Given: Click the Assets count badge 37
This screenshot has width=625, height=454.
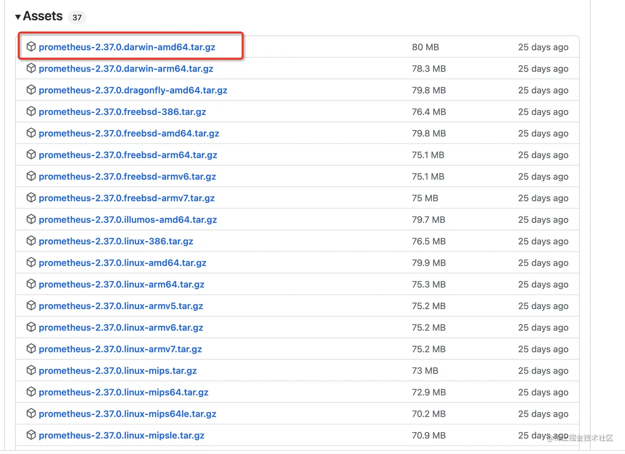Looking at the screenshot, I should pyautogui.click(x=77, y=17).
